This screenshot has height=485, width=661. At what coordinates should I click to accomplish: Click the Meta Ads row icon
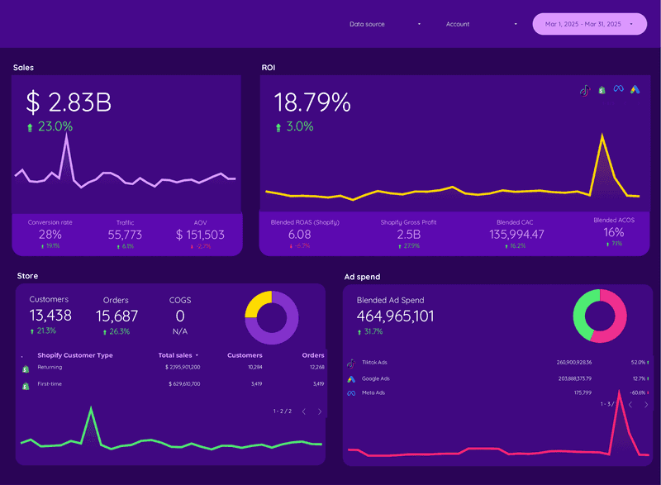pyautogui.click(x=351, y=393)
